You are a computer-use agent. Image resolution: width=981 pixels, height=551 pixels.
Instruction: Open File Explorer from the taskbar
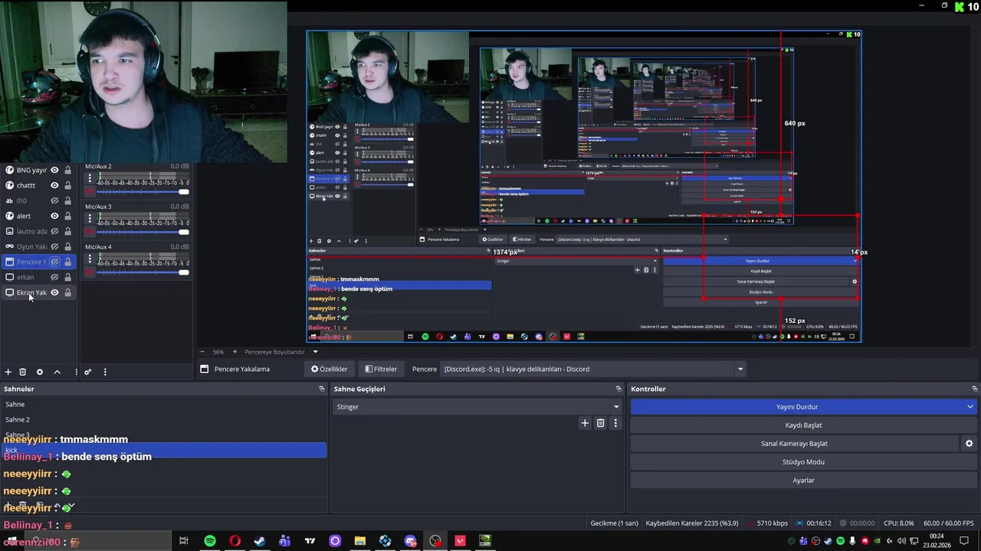pyautogui.click(x=360, y=541)
